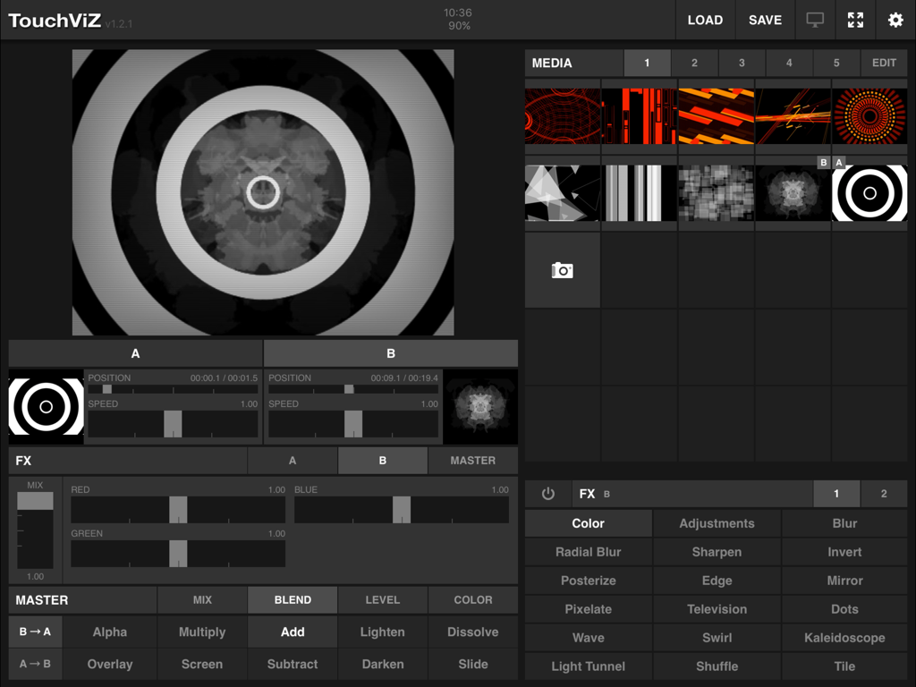Open the settings gear in the top bar
Screen dimensions: 916x687
pyautogui.click(x=895, y=20)
